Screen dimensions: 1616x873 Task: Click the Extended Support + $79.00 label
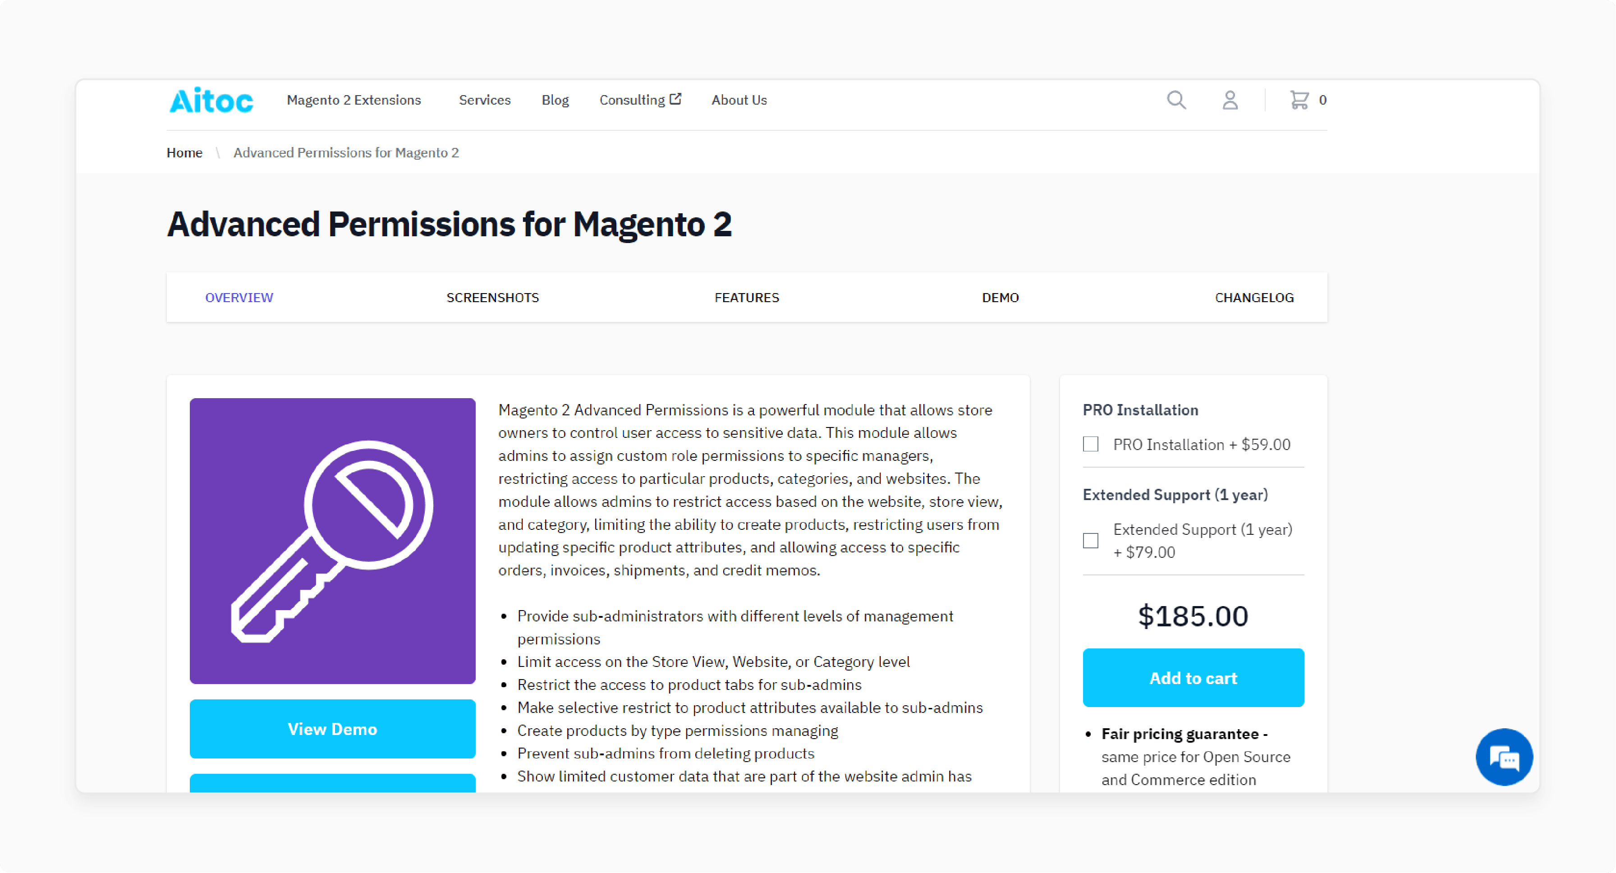pyautogui.click(x=1203, y=541)
